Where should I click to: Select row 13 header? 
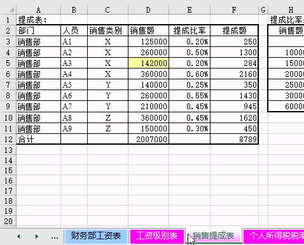[x=8, y=150]
